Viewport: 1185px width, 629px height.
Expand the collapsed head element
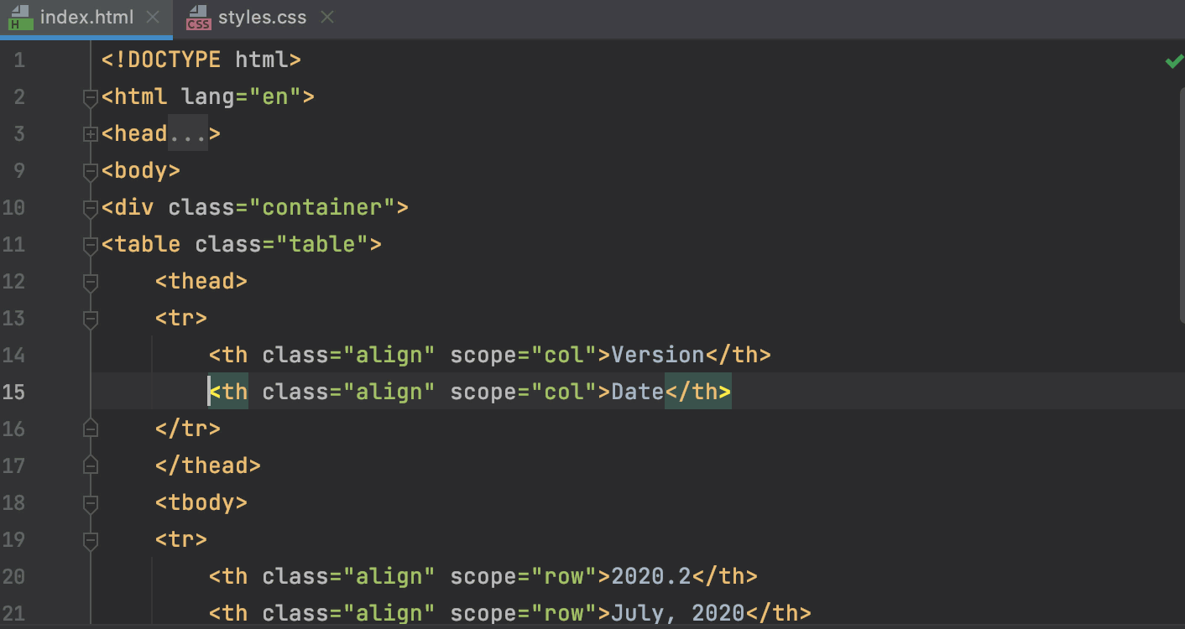90,133
